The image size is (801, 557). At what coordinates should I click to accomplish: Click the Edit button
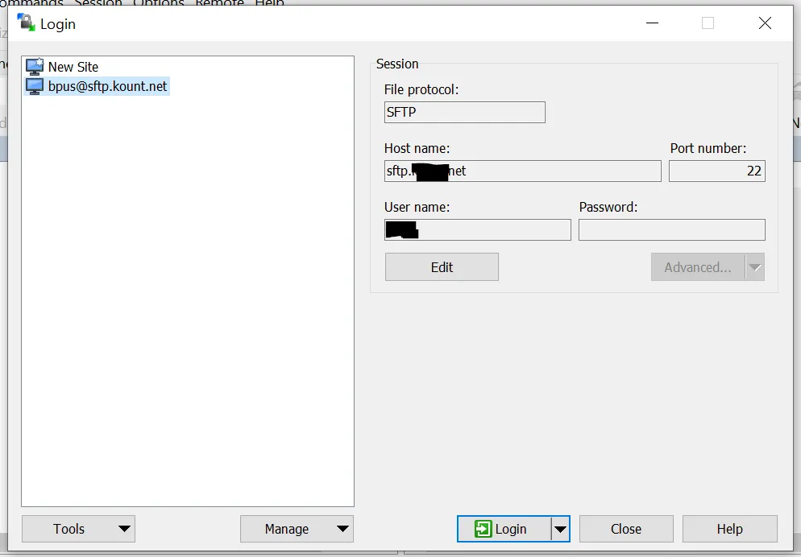(442, 266)
